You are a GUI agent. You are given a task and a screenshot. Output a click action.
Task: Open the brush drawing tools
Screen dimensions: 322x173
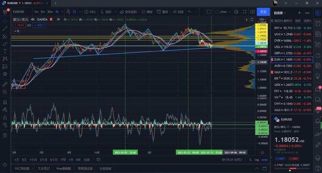tap(5, 44)
